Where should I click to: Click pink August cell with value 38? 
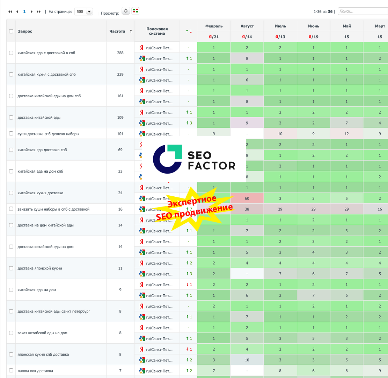(x=247, y=209)
